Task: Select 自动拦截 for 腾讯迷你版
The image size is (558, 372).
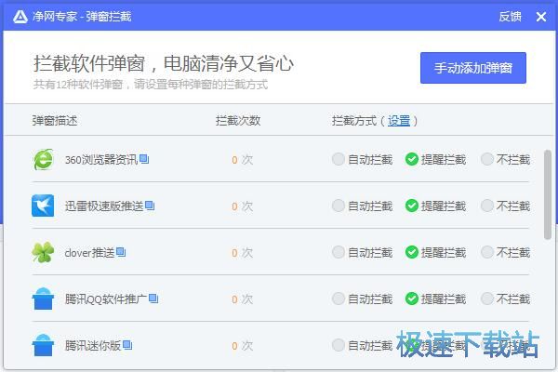Action: click(363, 345)
